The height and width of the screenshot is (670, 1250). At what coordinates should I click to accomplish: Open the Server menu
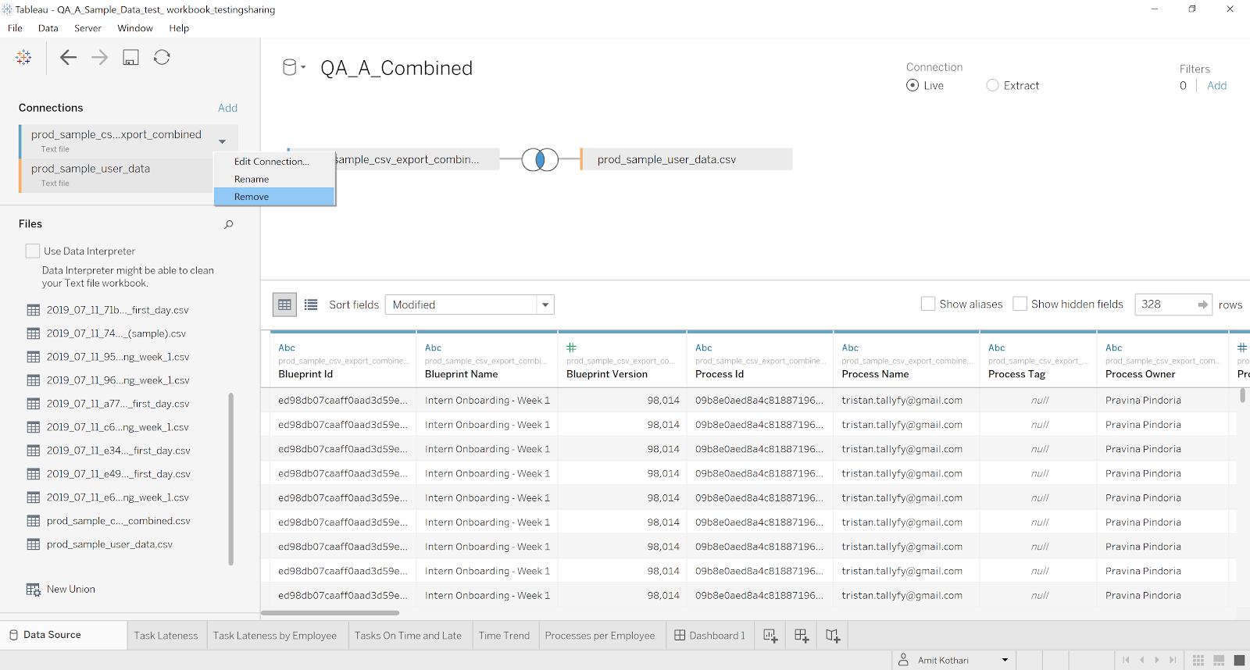(x=87, y=28)
